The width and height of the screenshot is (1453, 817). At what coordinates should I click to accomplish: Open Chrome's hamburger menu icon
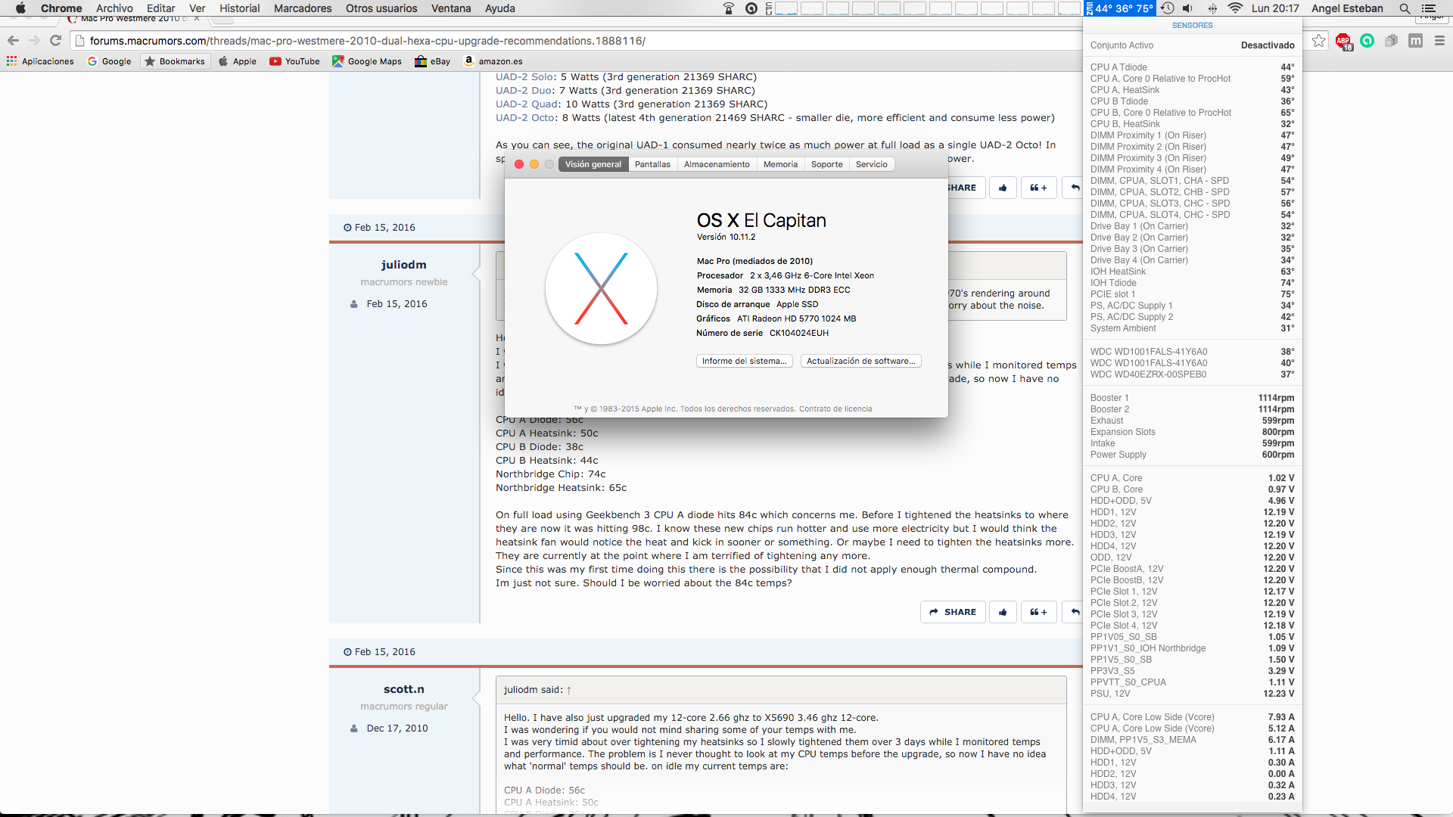pos(1439,41)
